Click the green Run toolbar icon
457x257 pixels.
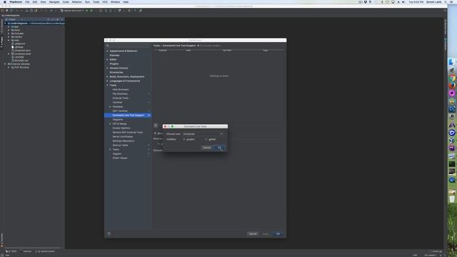(x=87, y=11)
